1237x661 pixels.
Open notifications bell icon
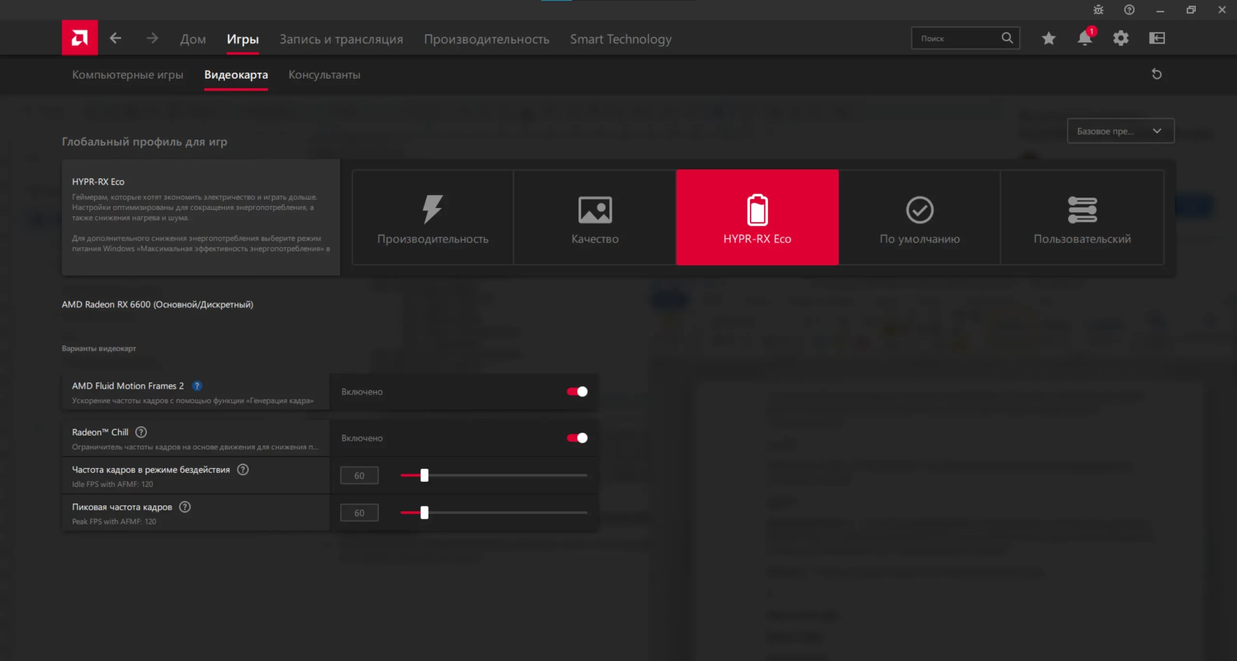(1084, 38)
